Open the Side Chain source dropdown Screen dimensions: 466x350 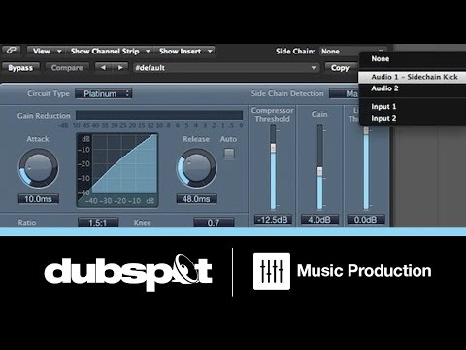tap(352, 52)
